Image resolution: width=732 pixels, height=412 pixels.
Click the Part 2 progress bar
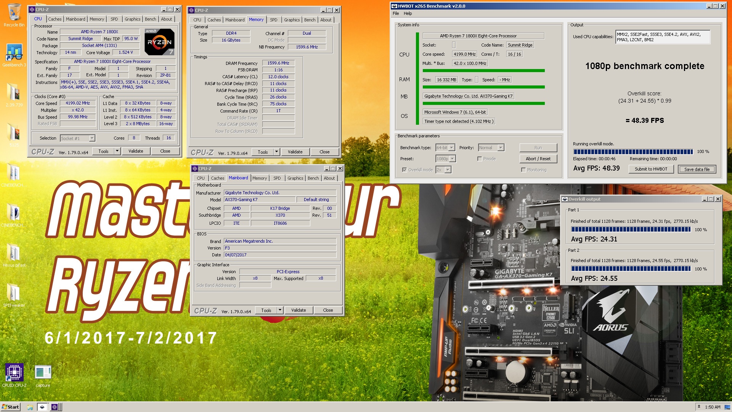click(x=631, y=269)
